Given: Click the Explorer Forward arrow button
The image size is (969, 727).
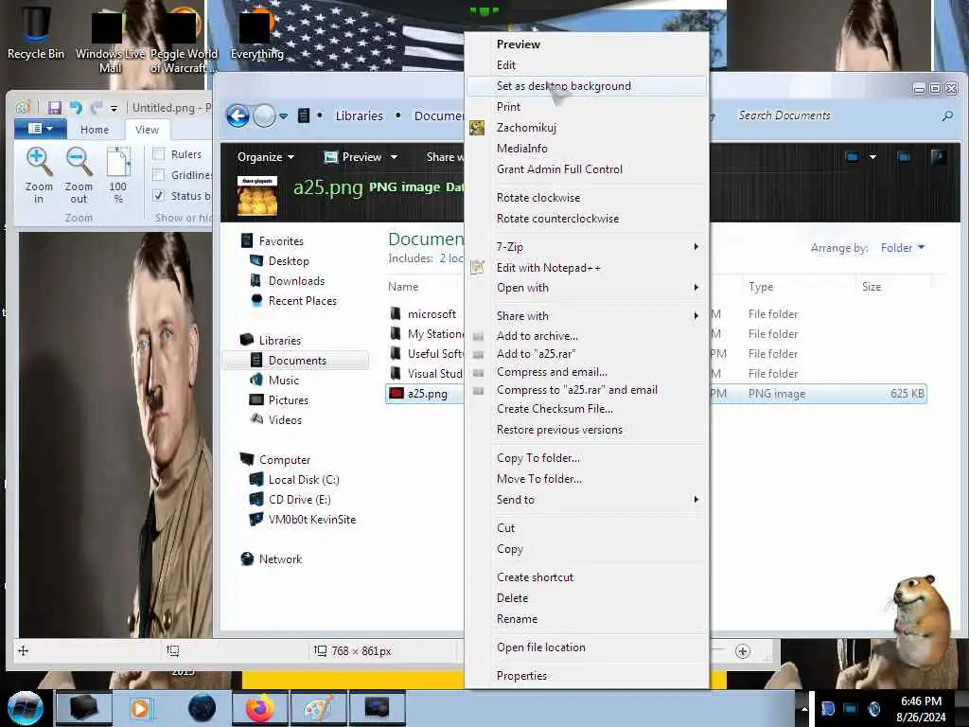Looking at the screenshot, I should coord(265,115).
